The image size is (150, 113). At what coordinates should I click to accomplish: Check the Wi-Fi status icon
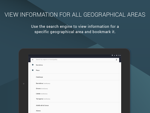(x=112, y=55)
